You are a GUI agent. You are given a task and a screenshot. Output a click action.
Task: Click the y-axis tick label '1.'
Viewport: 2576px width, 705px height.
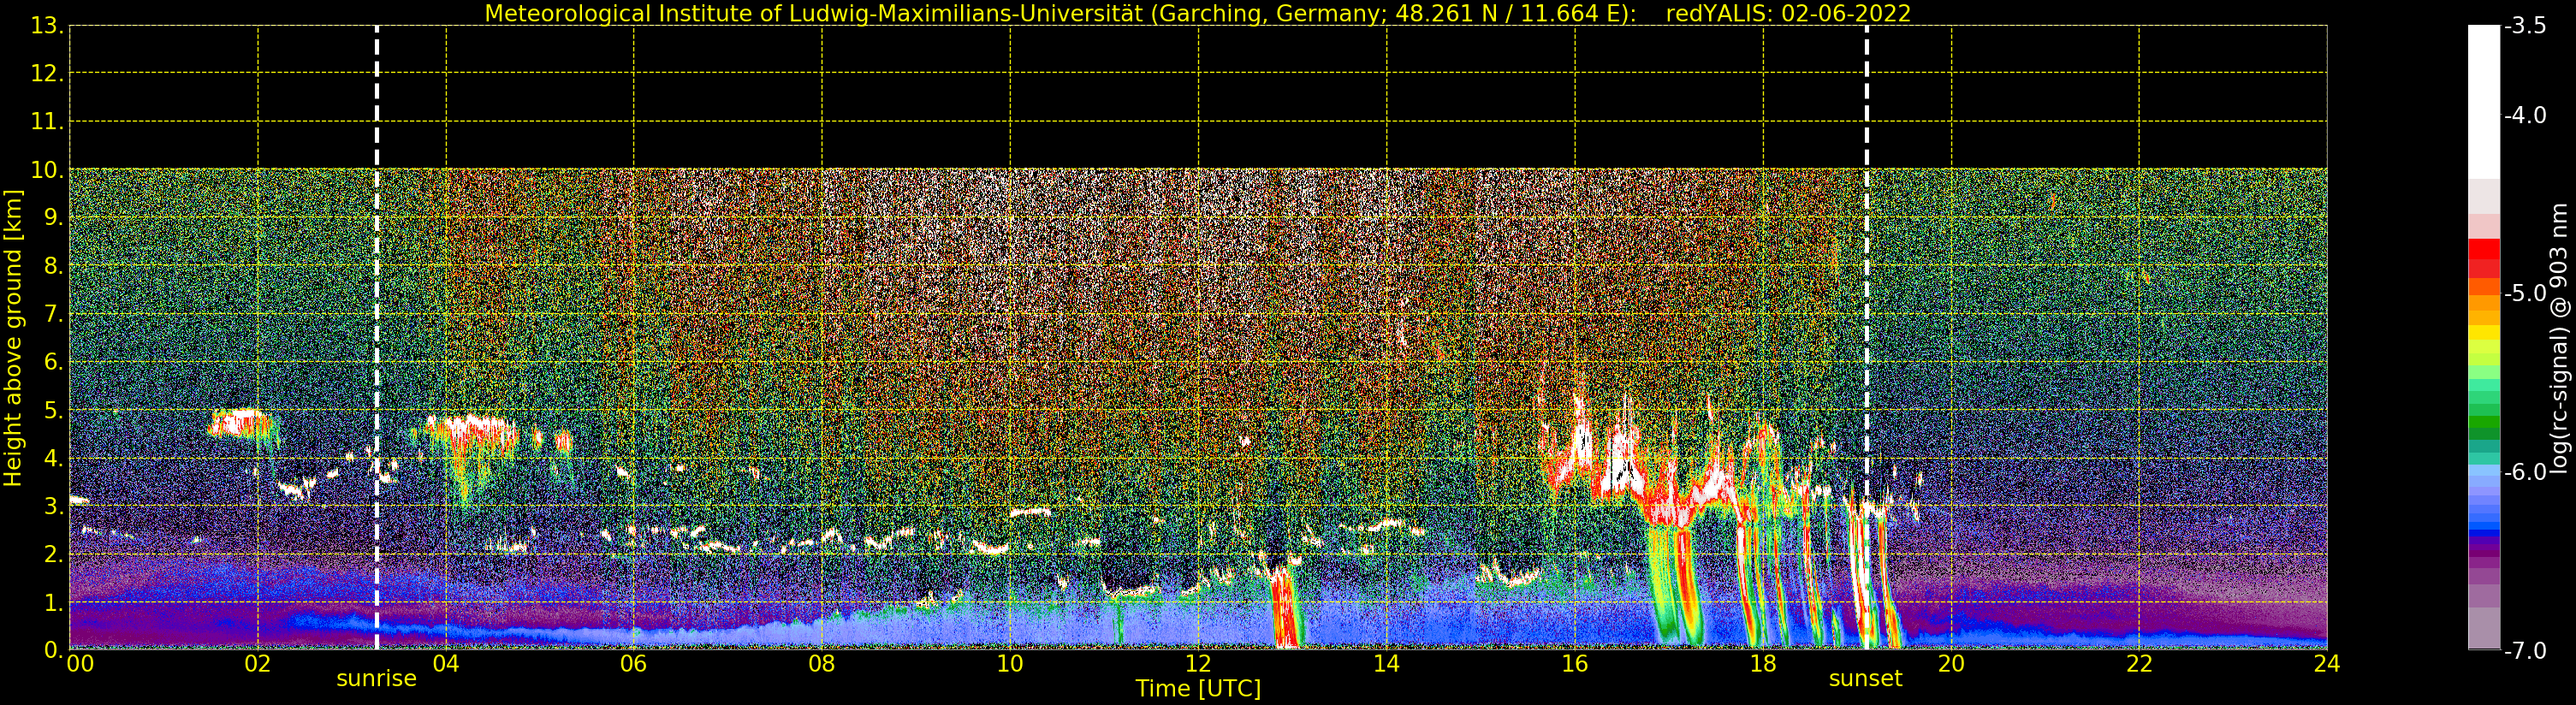click(x=54, y=602)
